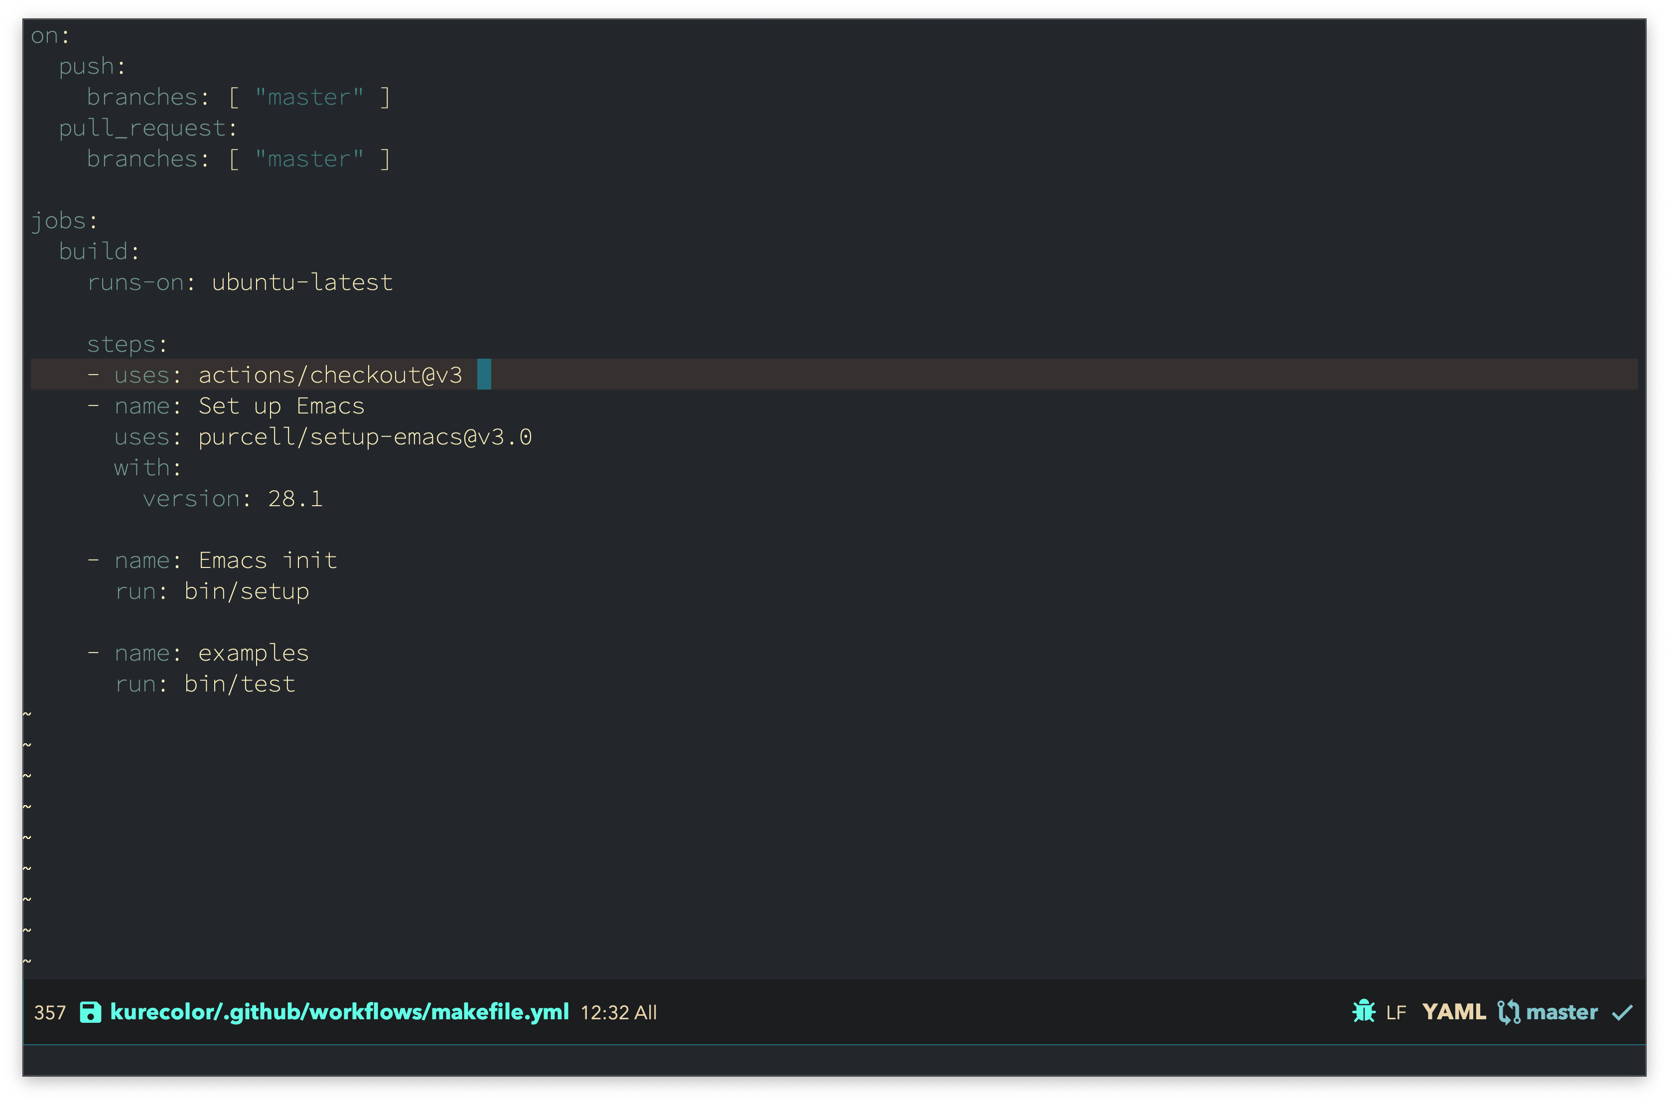
Task: Click the pull_request: key
Action: click(147, 128)
